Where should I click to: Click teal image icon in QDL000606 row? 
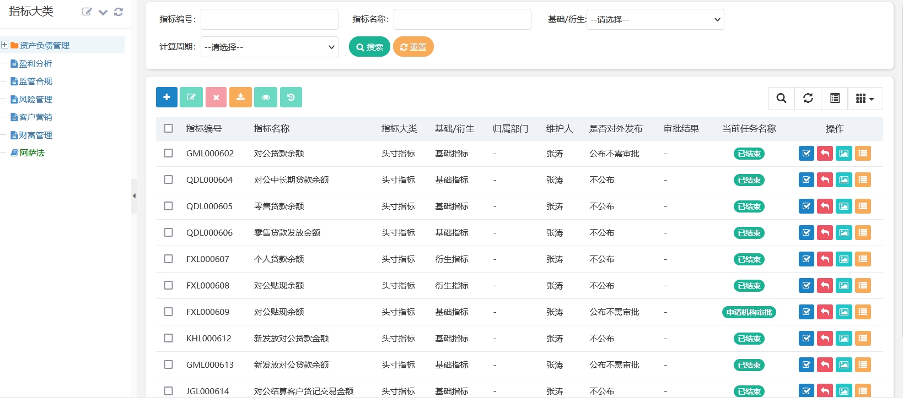(x=844, y=233)
